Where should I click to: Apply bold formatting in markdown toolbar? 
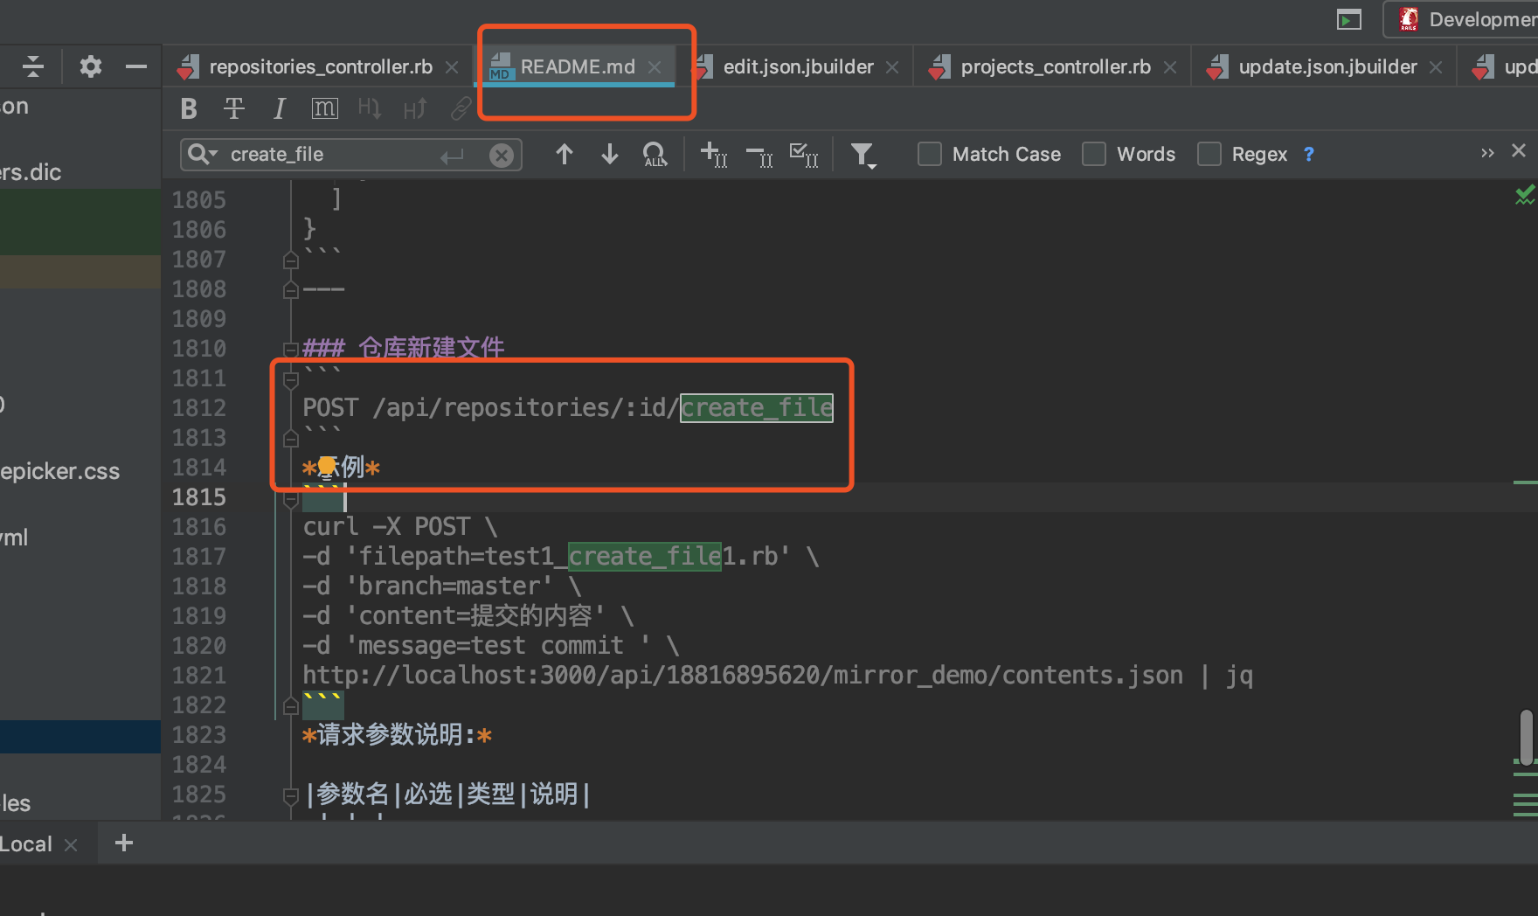(x=189, y=108)
